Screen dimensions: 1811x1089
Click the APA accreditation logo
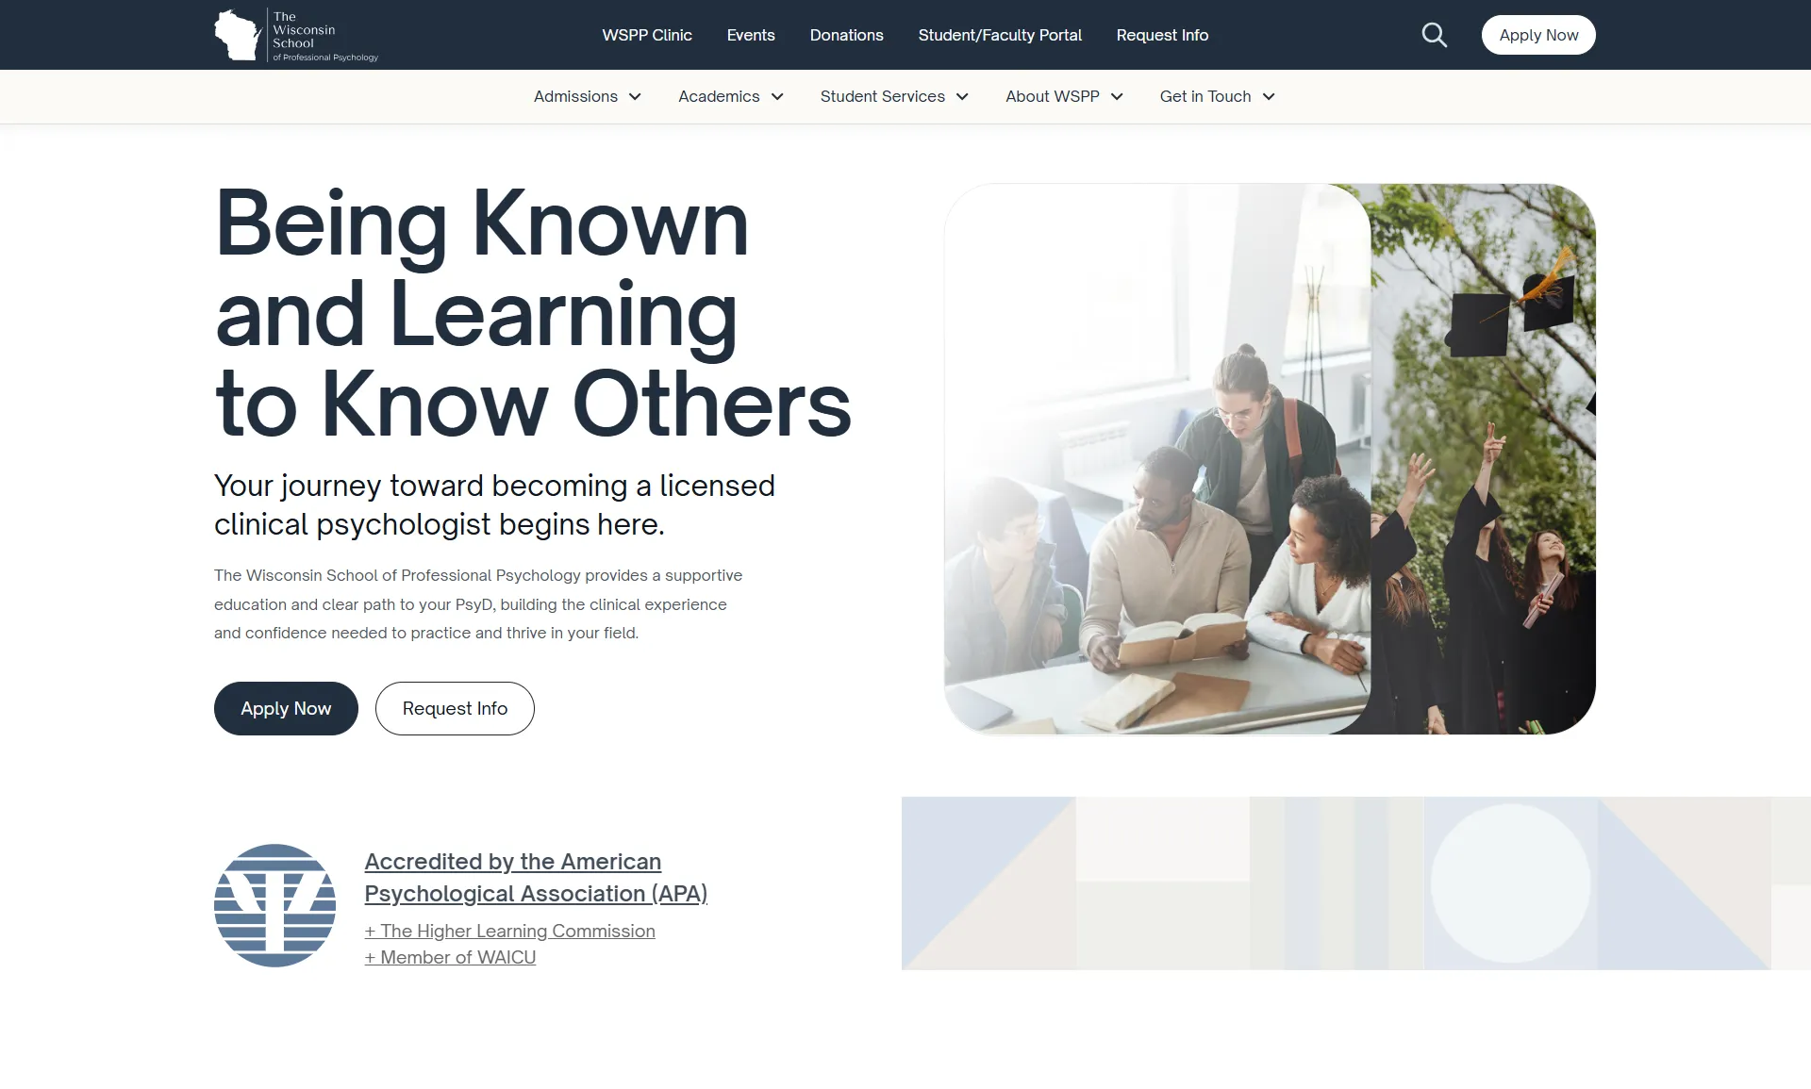(274, 905)
